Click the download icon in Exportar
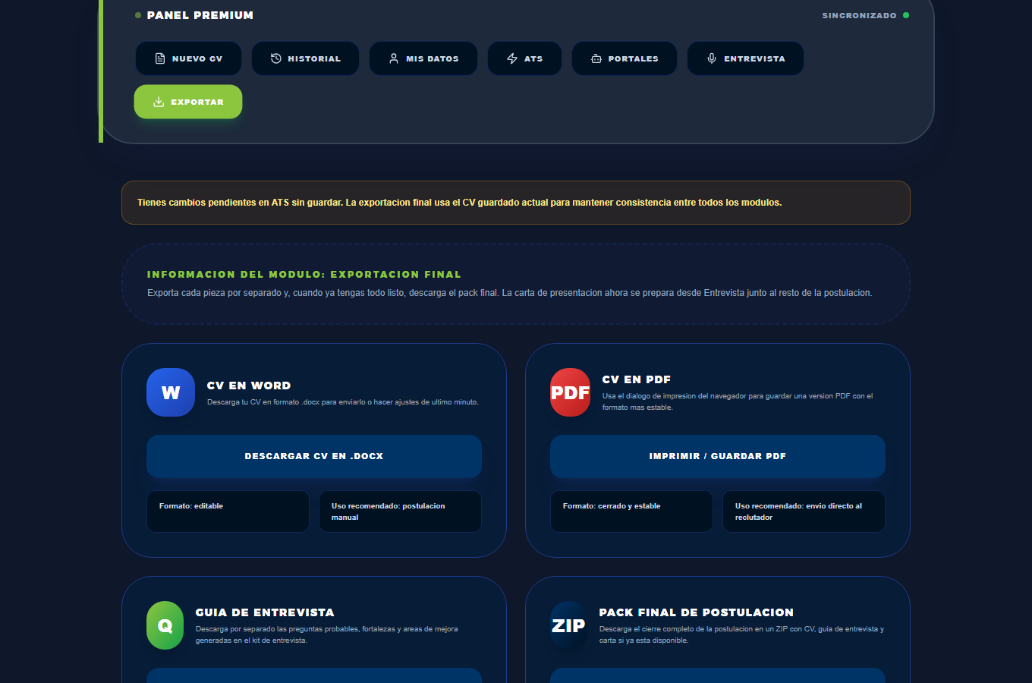1032x683 pixels. tap(159, 102)
